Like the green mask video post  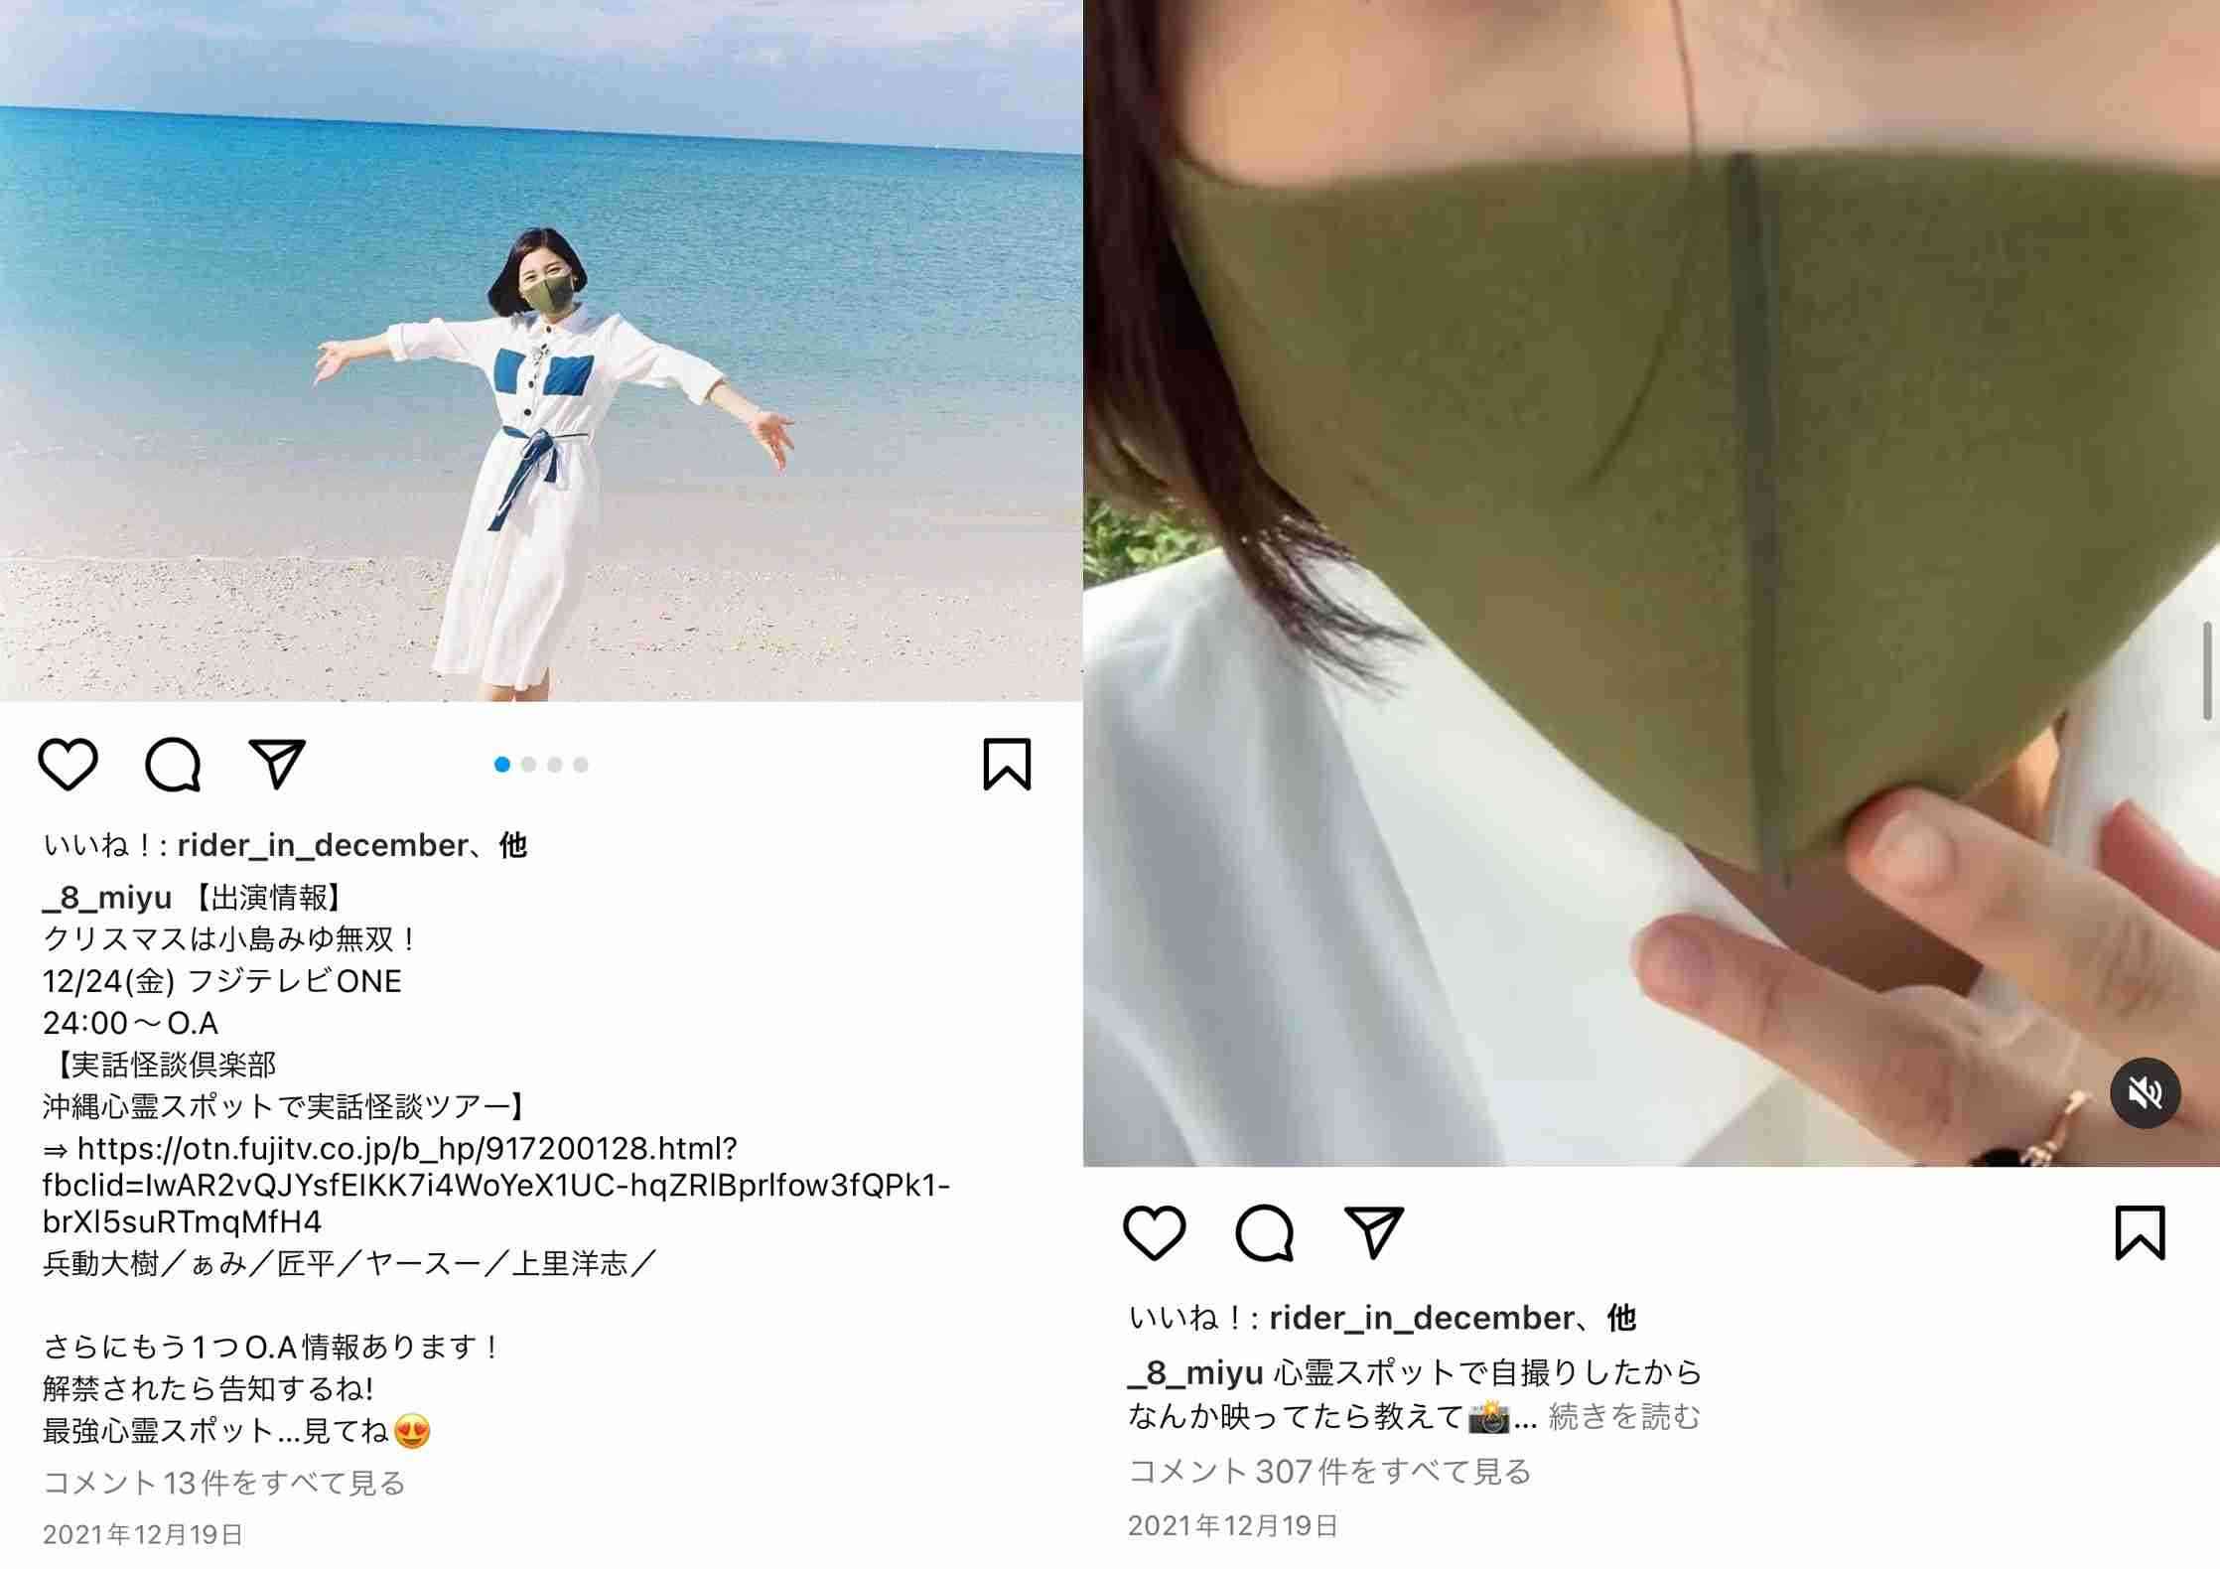point(1154,1232)
